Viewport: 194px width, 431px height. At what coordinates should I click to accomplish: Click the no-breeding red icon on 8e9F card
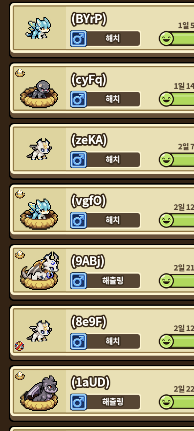coord(19,346)
